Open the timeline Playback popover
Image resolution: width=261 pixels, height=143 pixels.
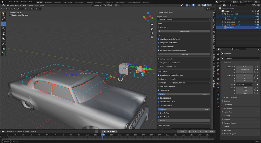[11, 132]
